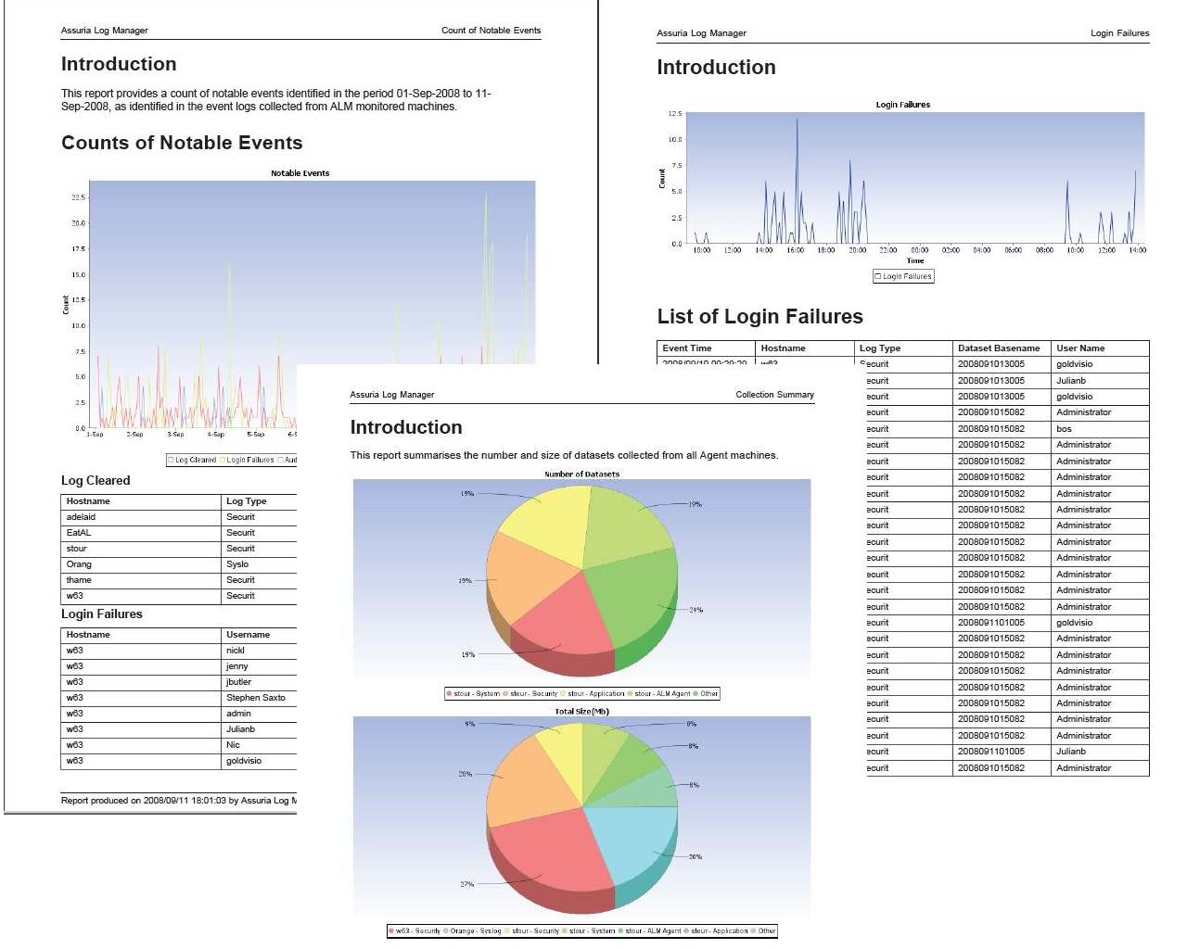
Task: Click w63 - Security legend marker in Total Size
Action: coord(392,931)
